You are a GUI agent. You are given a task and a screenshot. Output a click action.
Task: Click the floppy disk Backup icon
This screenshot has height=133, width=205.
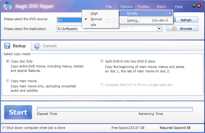(7, 46)
